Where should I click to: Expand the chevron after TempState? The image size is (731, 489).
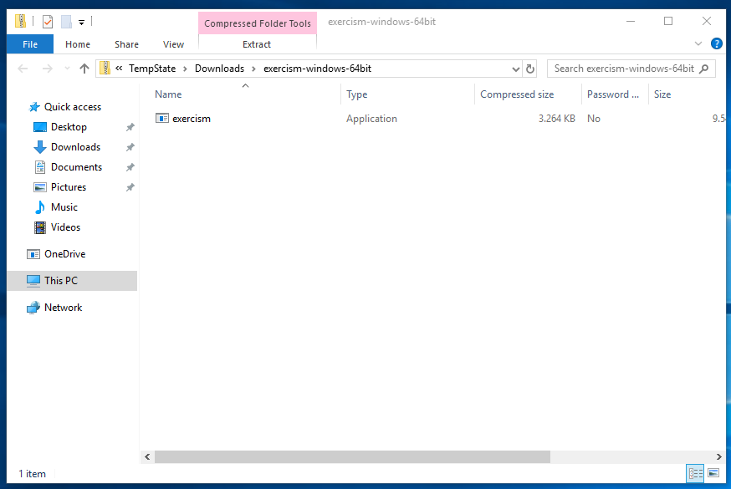(185, 69)
